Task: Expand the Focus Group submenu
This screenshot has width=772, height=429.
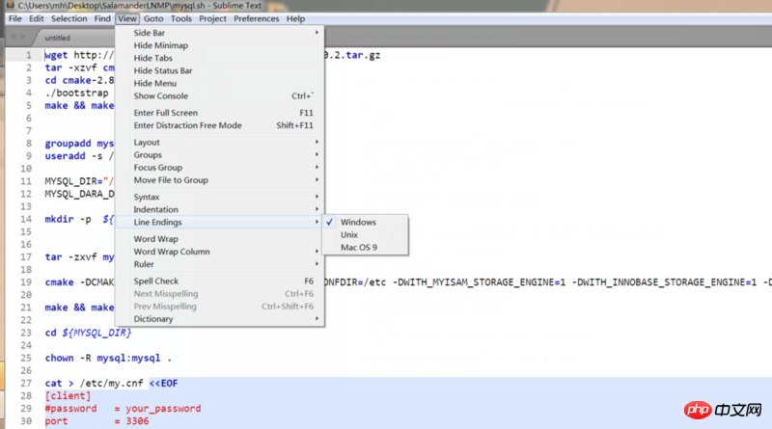Action: pos(220,168)
